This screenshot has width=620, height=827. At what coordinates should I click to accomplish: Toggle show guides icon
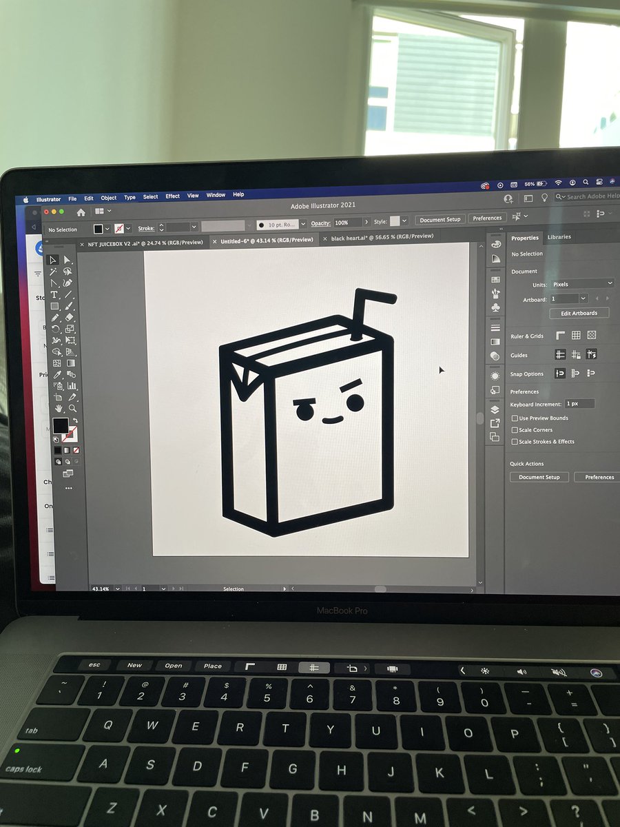[560, 354]
